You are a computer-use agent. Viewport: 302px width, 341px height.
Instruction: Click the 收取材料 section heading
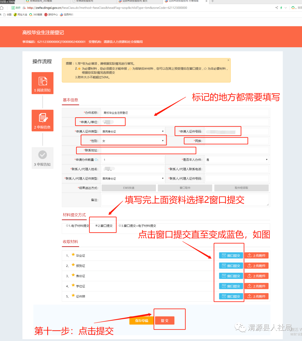click(70, 242)
